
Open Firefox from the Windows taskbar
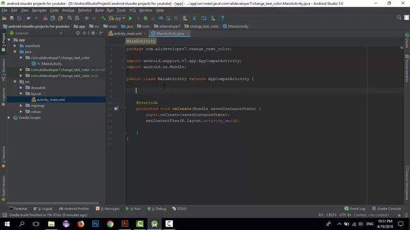click(x=81, y=224)
